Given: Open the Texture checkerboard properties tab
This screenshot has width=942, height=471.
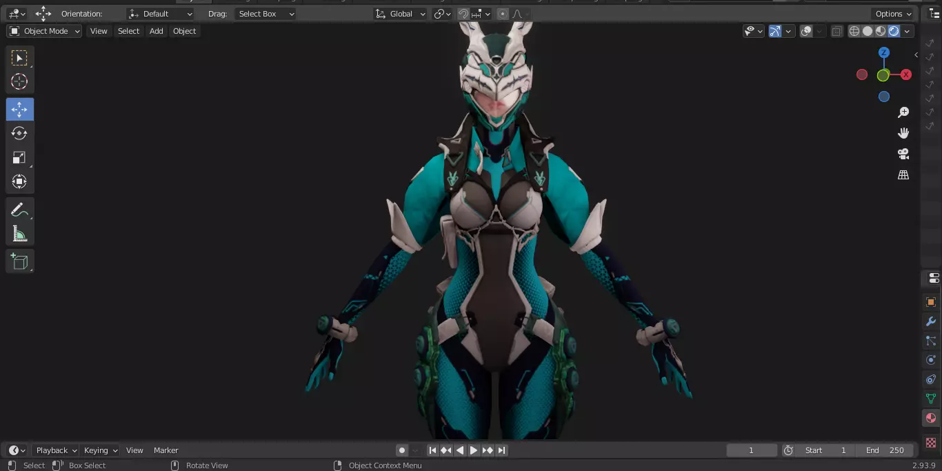Looking at the screenshot, I should (x=931, y=442).
